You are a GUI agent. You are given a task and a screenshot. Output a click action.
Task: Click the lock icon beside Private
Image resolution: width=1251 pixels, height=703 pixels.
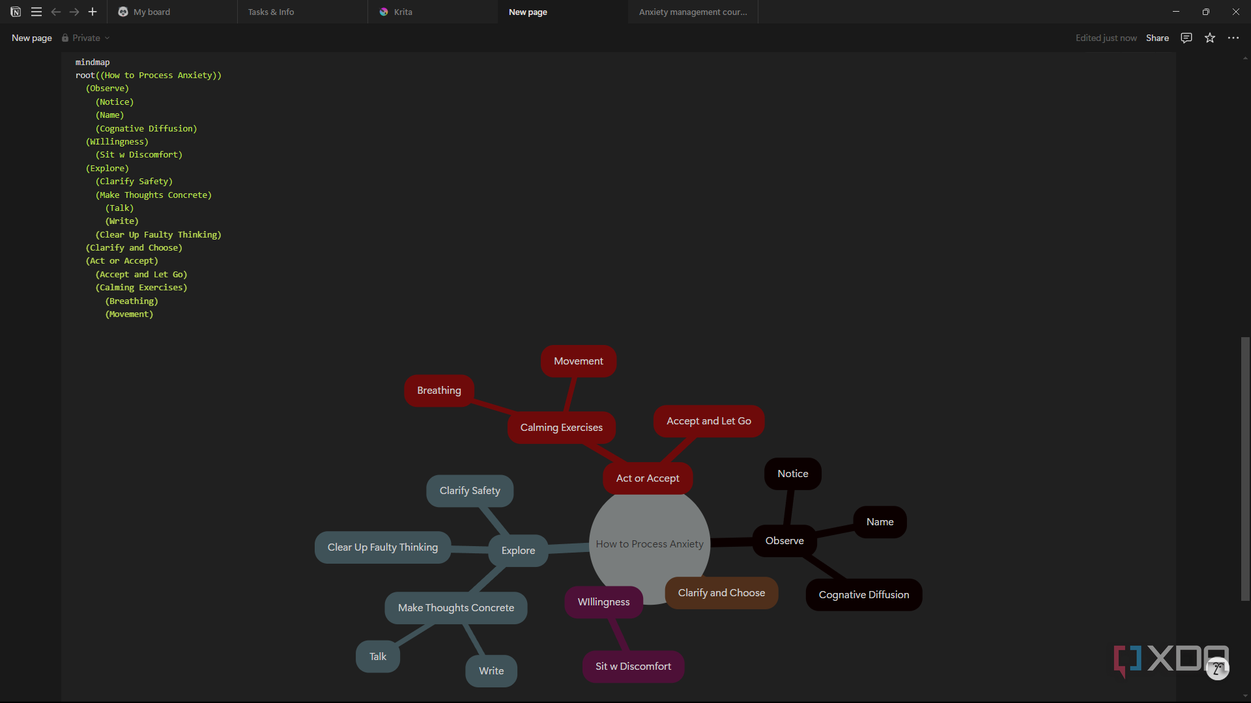pyautogui.click(x=65, y=38)
